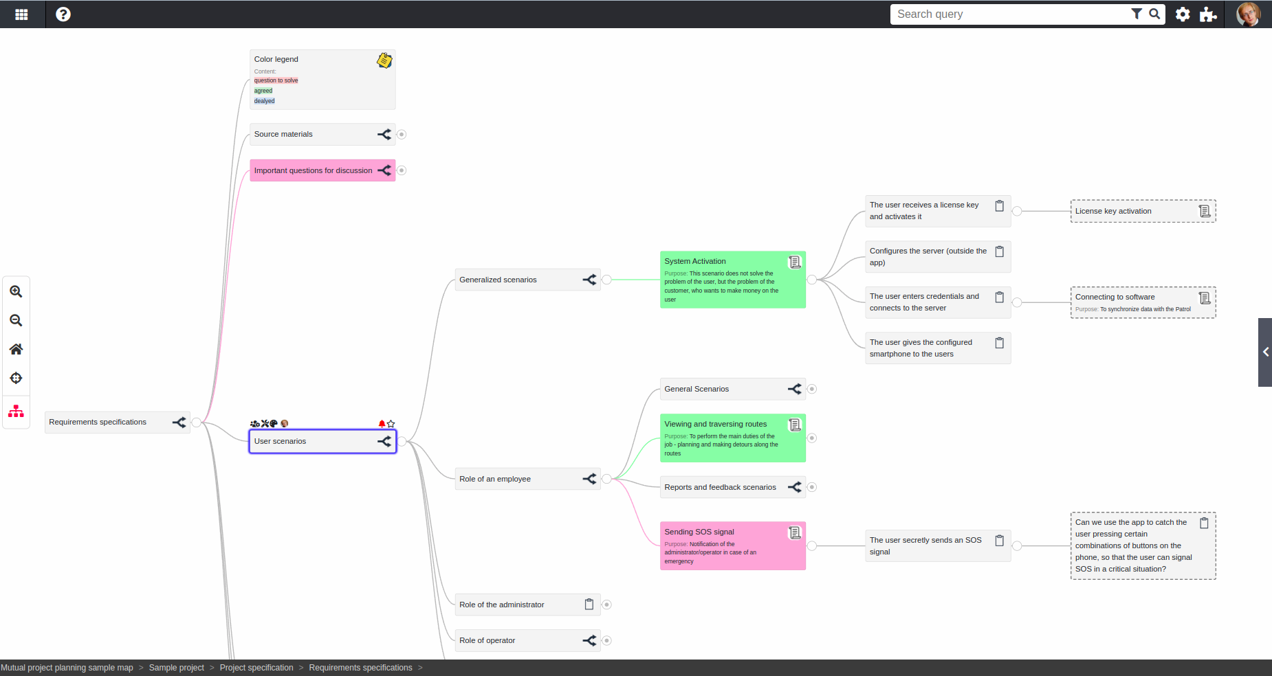
Task: Click the filter funnel in search box
Action: click(x=1137, y=14)
